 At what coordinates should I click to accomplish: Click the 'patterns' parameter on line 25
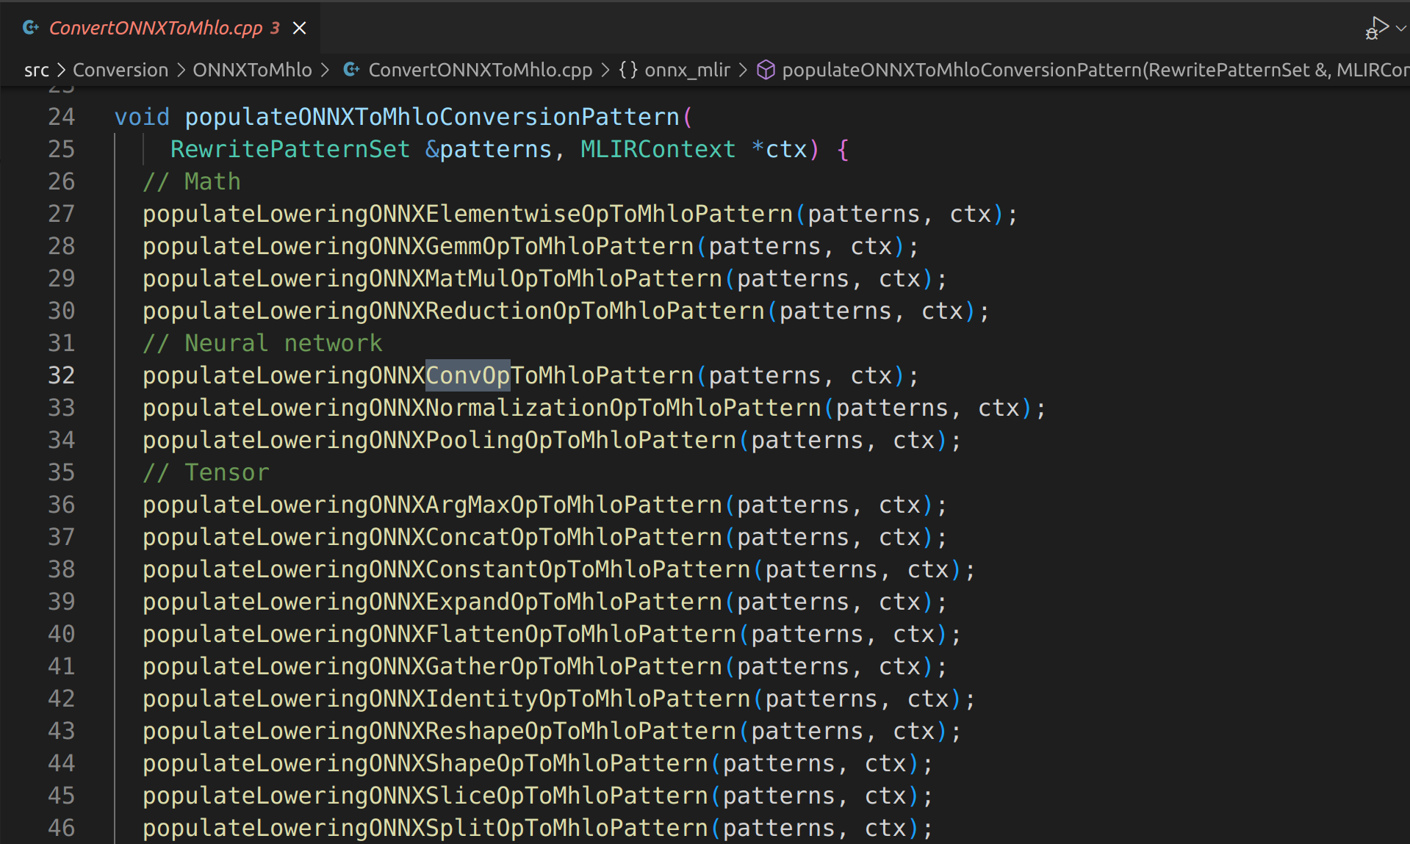(x=496, y=149)
